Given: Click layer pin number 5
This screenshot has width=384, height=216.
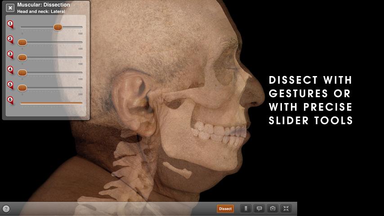Looking at the screenshot, I should (x=10, y=85).
